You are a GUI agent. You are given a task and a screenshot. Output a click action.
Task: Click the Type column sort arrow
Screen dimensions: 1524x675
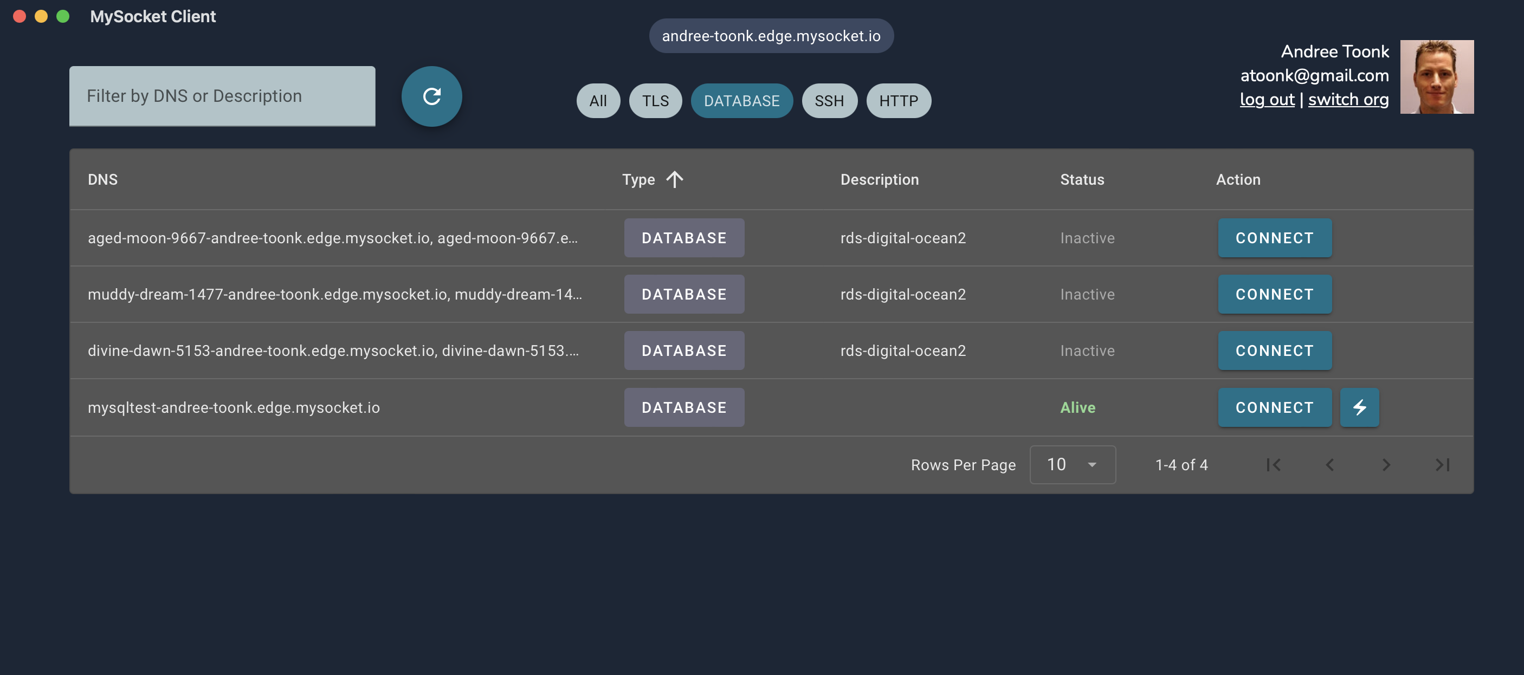point(674,179)
